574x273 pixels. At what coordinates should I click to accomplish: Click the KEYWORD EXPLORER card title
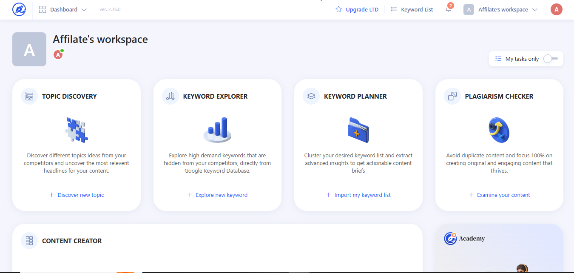215,96
